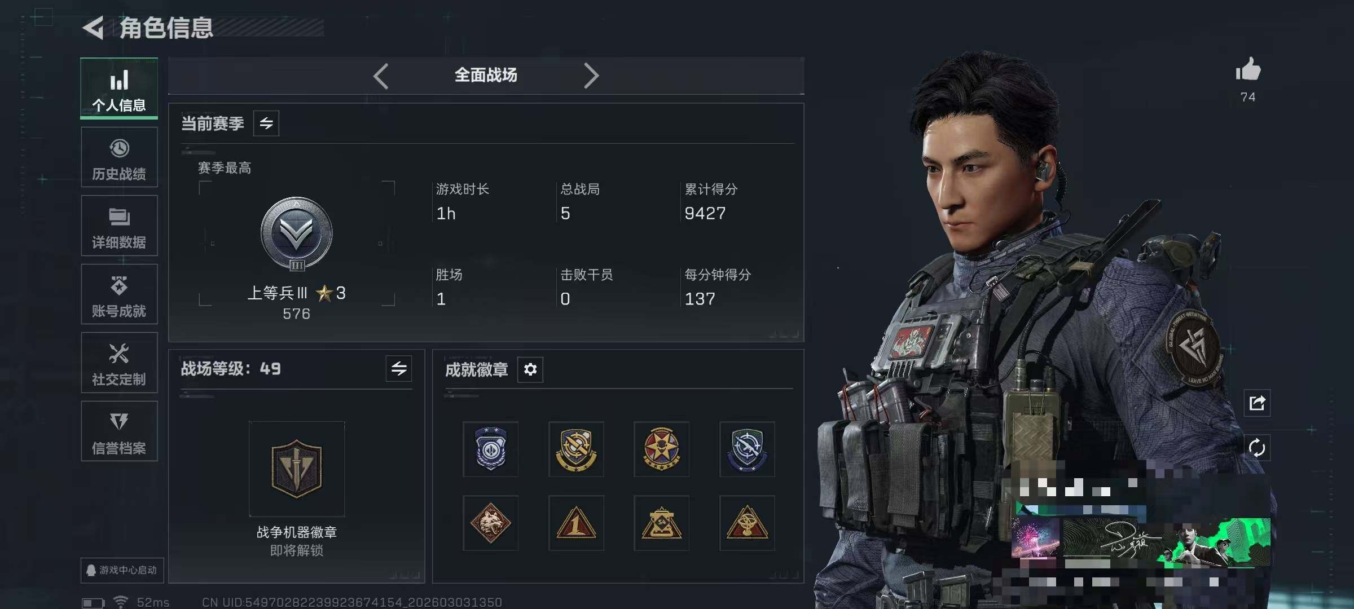
Task: Open the share icon beside character
Action: tap(1257, 403)
